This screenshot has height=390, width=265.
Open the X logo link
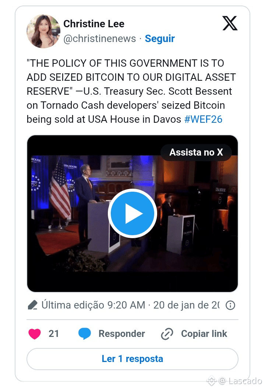[230, 23]
